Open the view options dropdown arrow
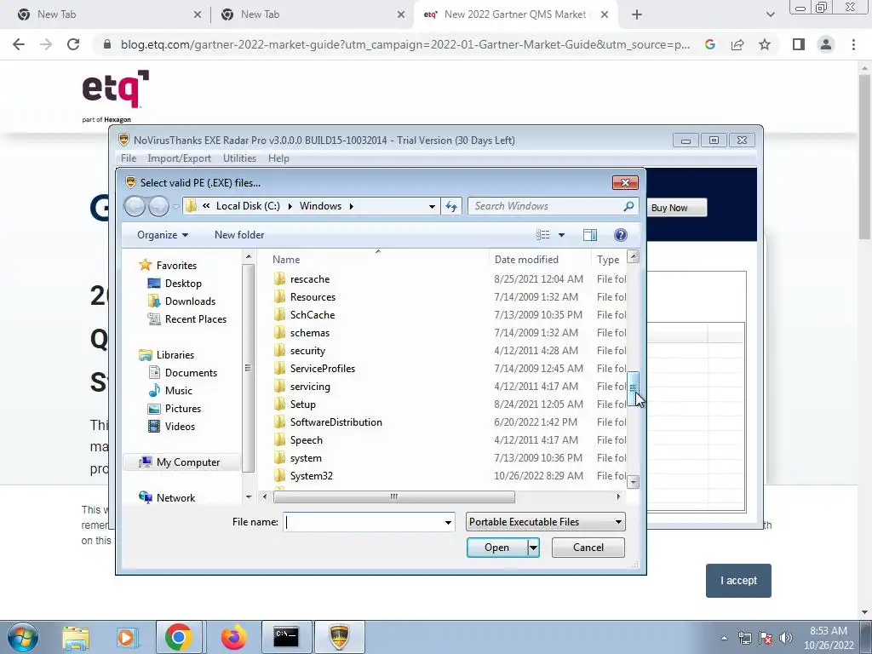The width and height of the screenshot is (872, 654). (561, 235)
